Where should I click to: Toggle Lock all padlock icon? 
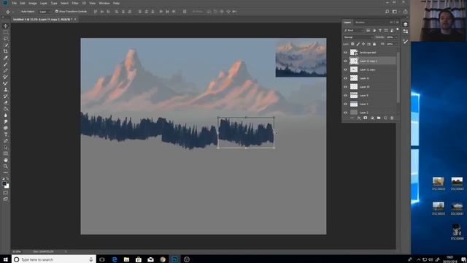pos(374,44)
